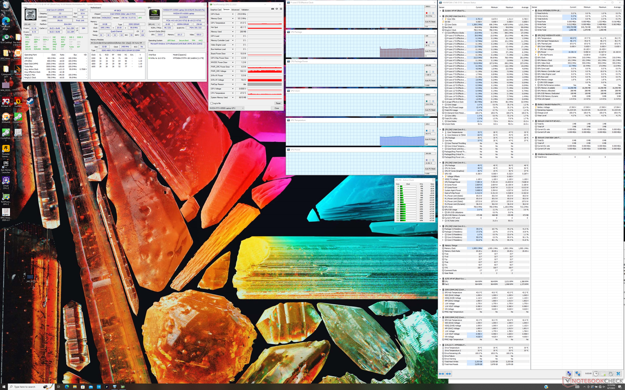Click NVIDIA GeForce logo in System Summary
This screenshot has height=390, width=625.
[154, 15]
